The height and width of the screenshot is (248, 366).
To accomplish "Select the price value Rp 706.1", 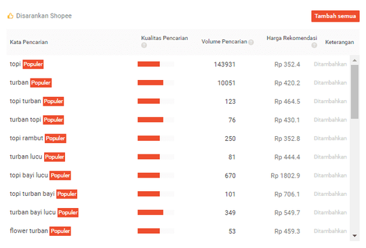I will point(287,194).
